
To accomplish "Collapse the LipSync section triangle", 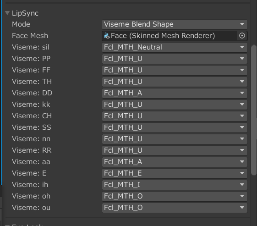I will coord(7,13).
